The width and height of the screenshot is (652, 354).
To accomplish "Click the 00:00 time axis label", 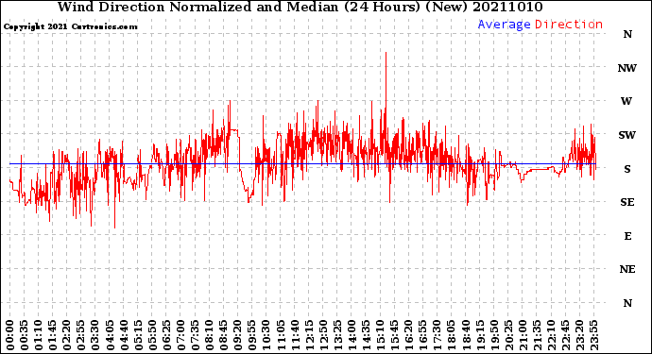I will pos(10,335).
